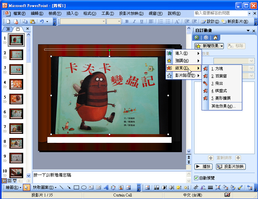Click the task pane Home icon

(x=215, y=38)
